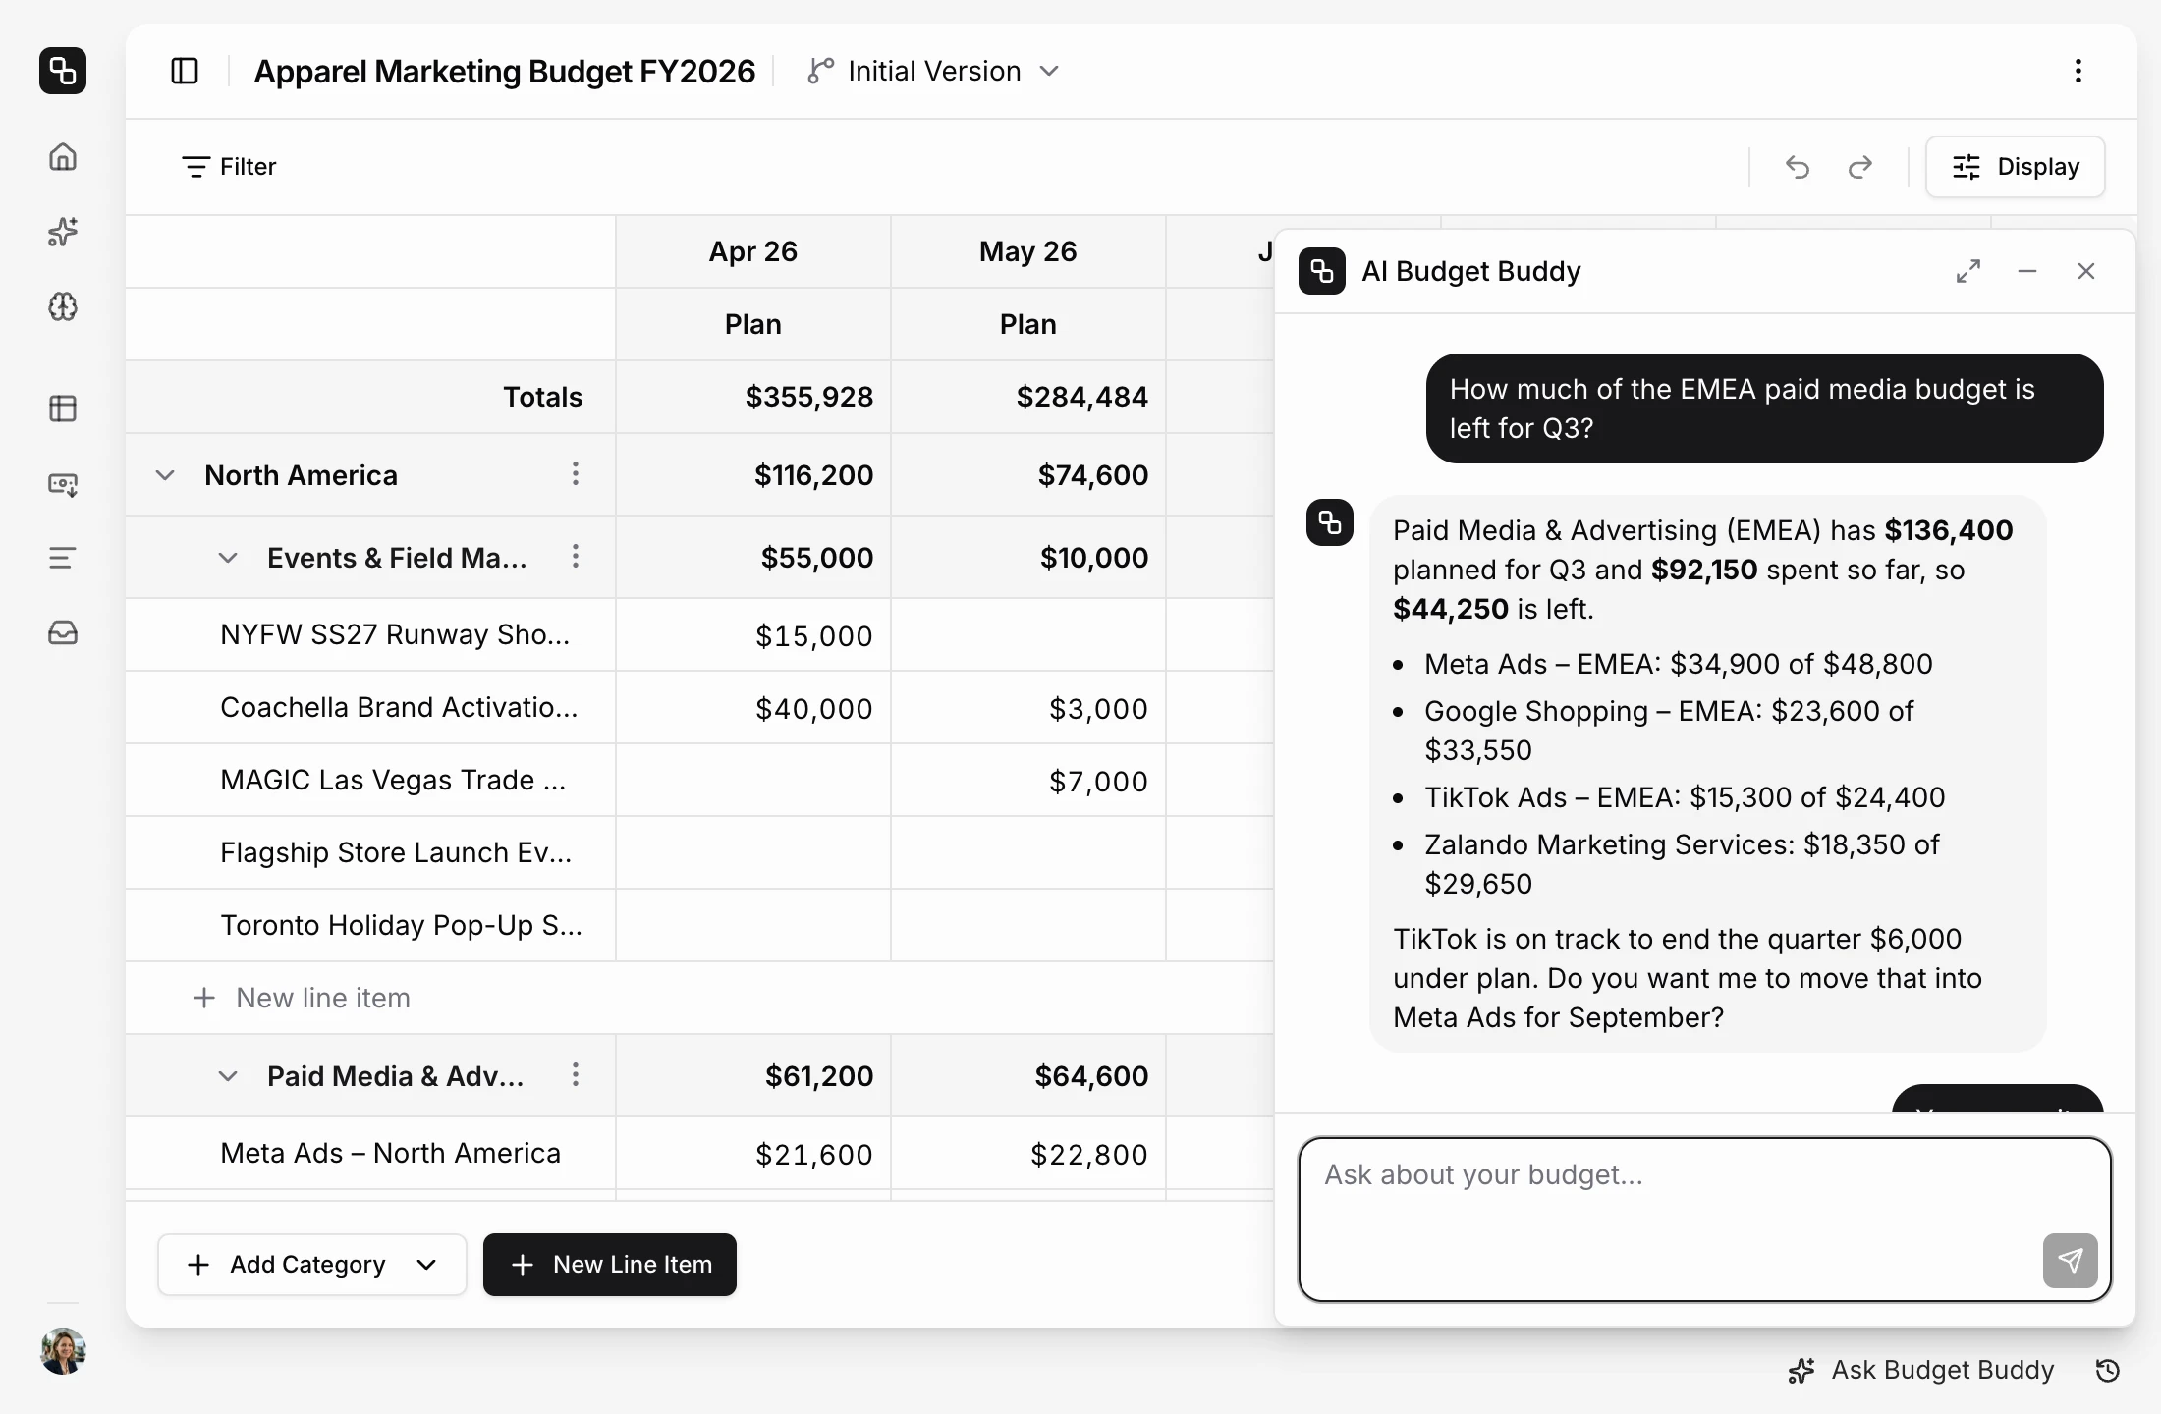This screenshot has height=1414, width=2161.
Task: Click the $40,000 Coachella April cell
Action: point(753,708)
